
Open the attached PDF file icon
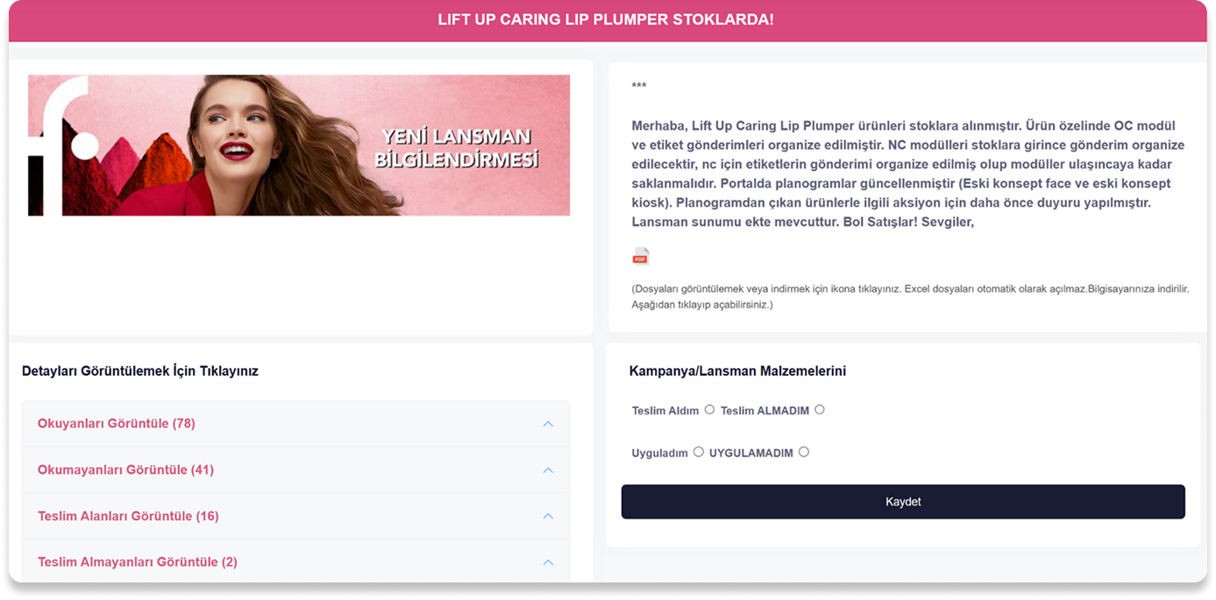(x=641, y=256)
